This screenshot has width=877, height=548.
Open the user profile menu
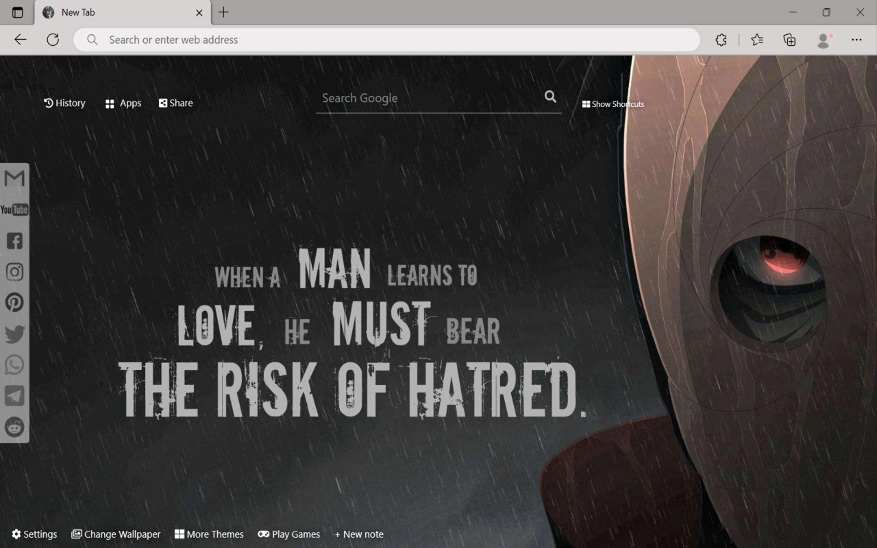coord(824,40)
